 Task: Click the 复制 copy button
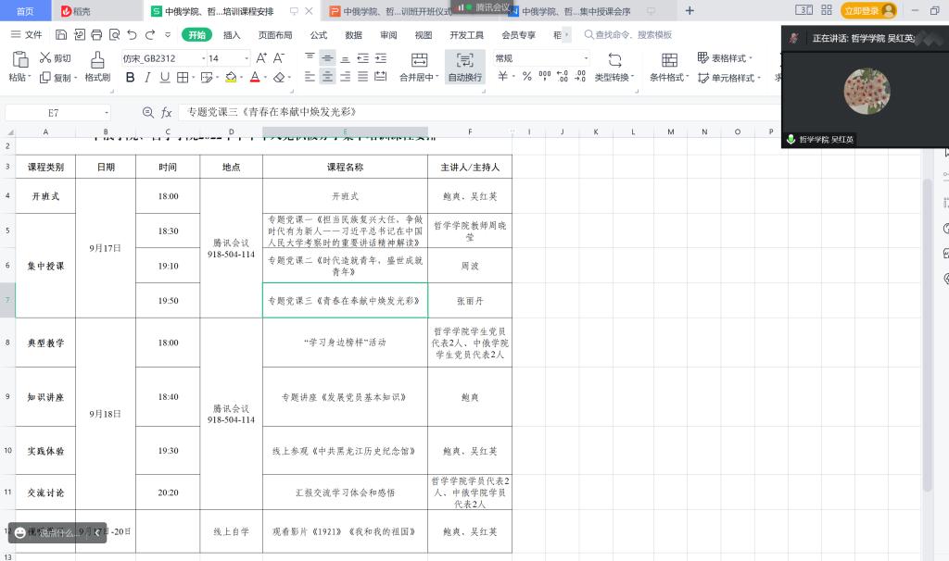coord(58,78)
